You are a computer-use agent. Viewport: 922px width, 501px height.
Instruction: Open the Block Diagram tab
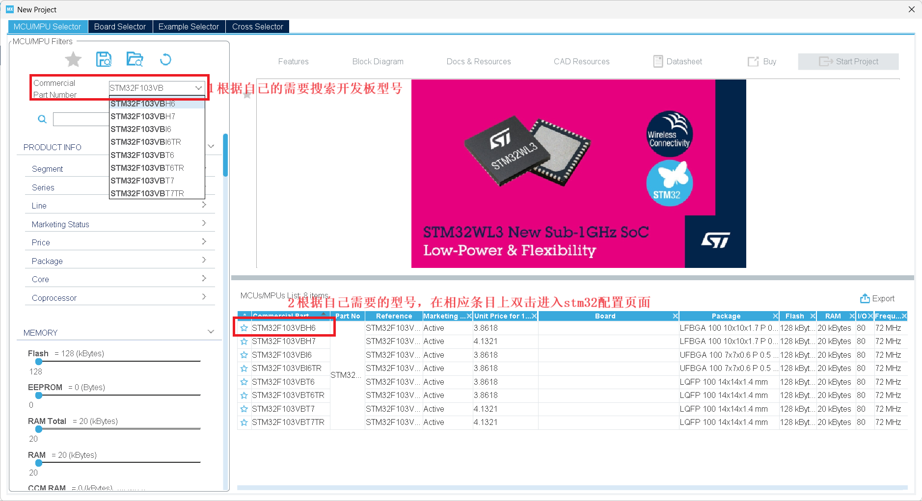pyautogui.click(x=378, y=61)
